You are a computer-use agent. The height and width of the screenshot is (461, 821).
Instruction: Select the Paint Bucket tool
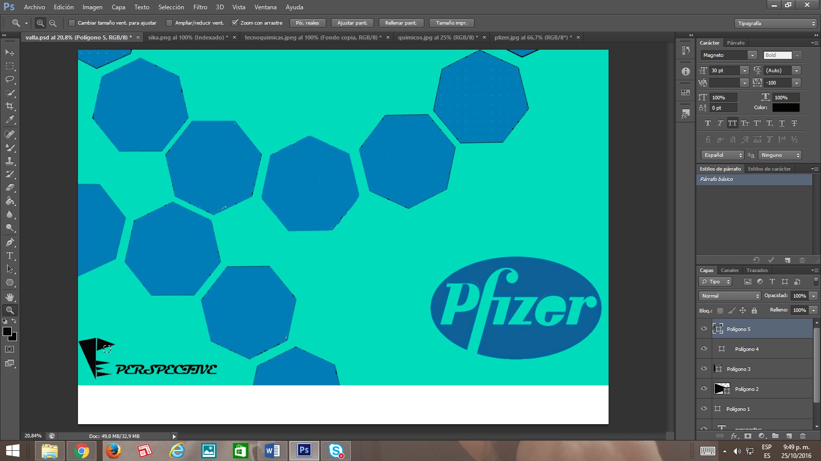click(x=10, y=201)
